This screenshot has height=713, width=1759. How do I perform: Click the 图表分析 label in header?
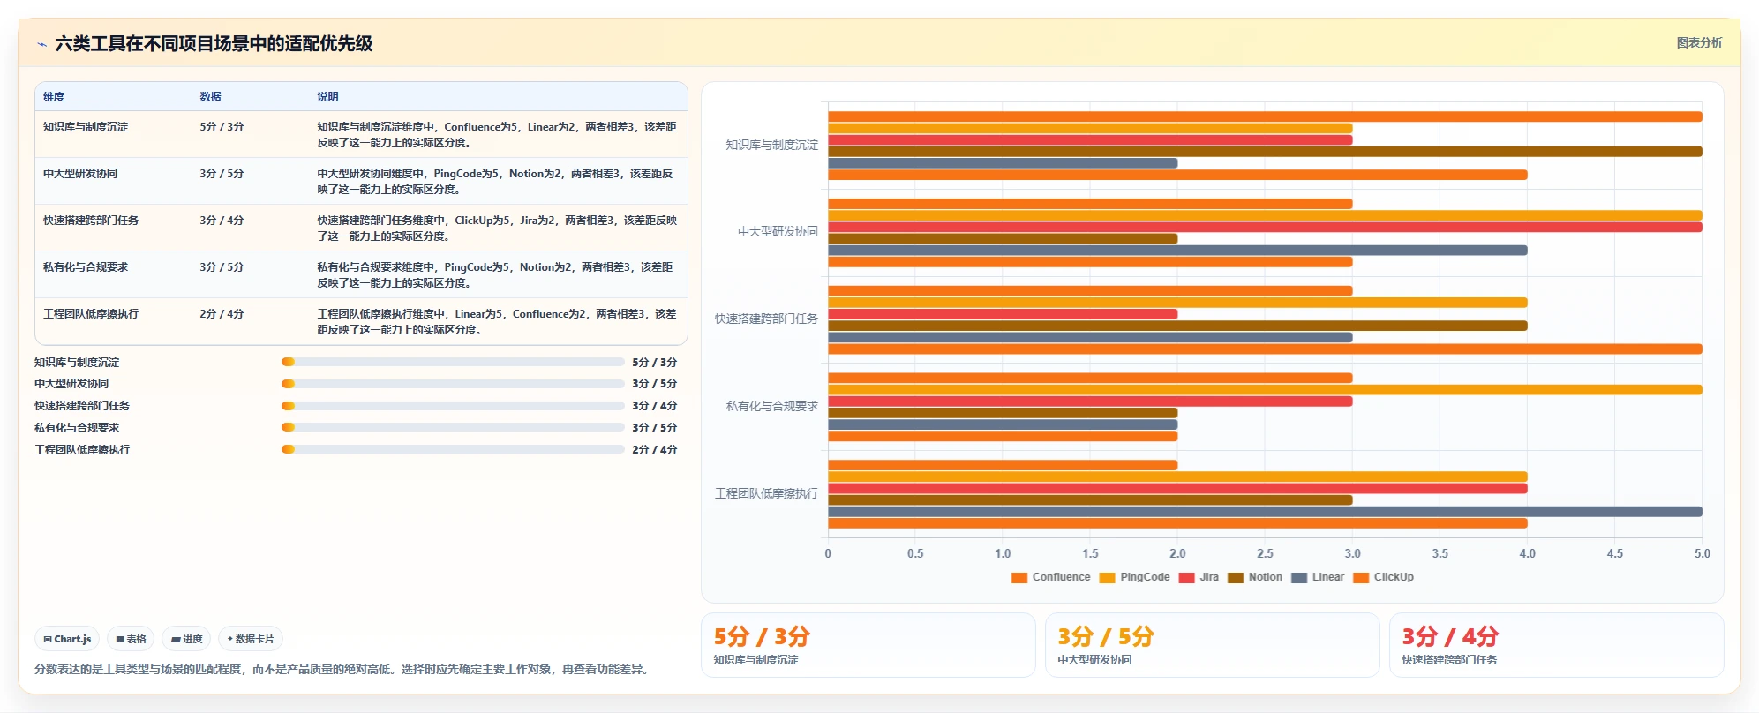[1699, 42]
